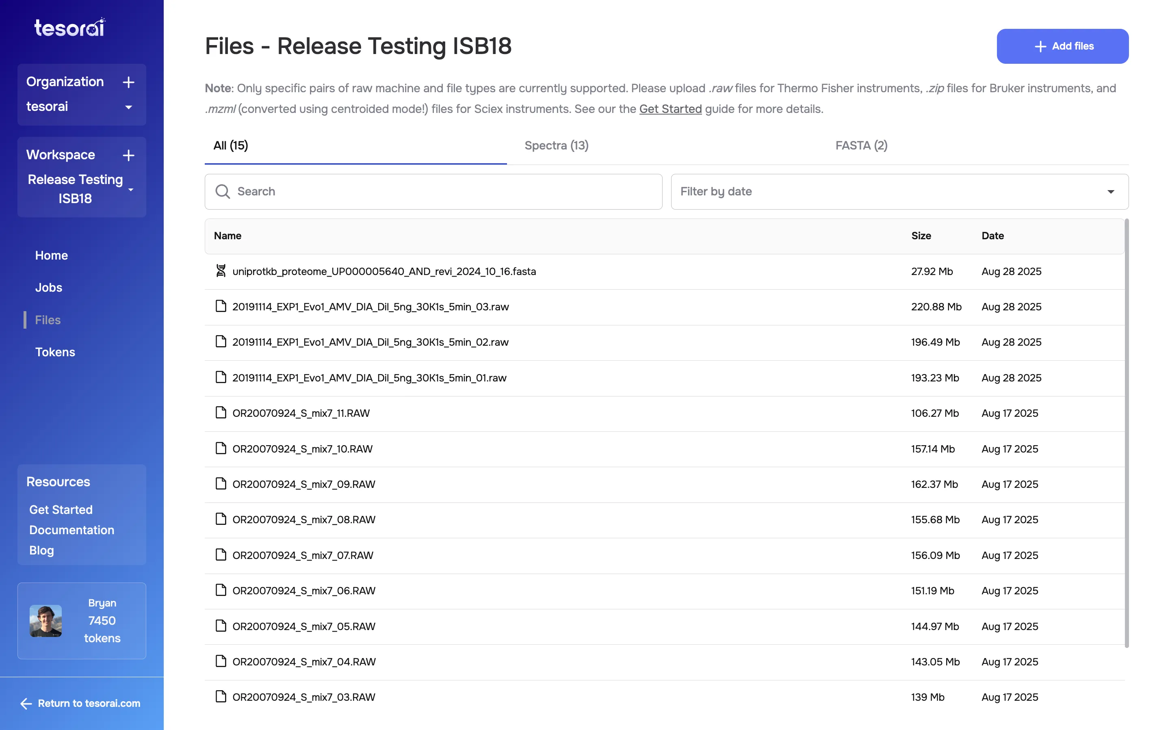Select the All files tab
This screenshot has width=1170, height=730.
pos(231,145)
